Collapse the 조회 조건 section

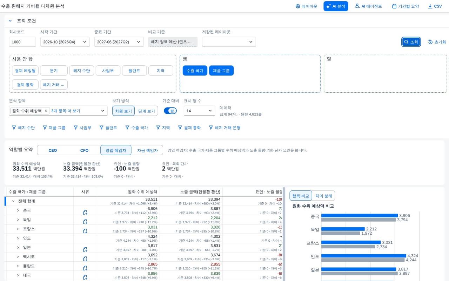(x=10, y=21)
